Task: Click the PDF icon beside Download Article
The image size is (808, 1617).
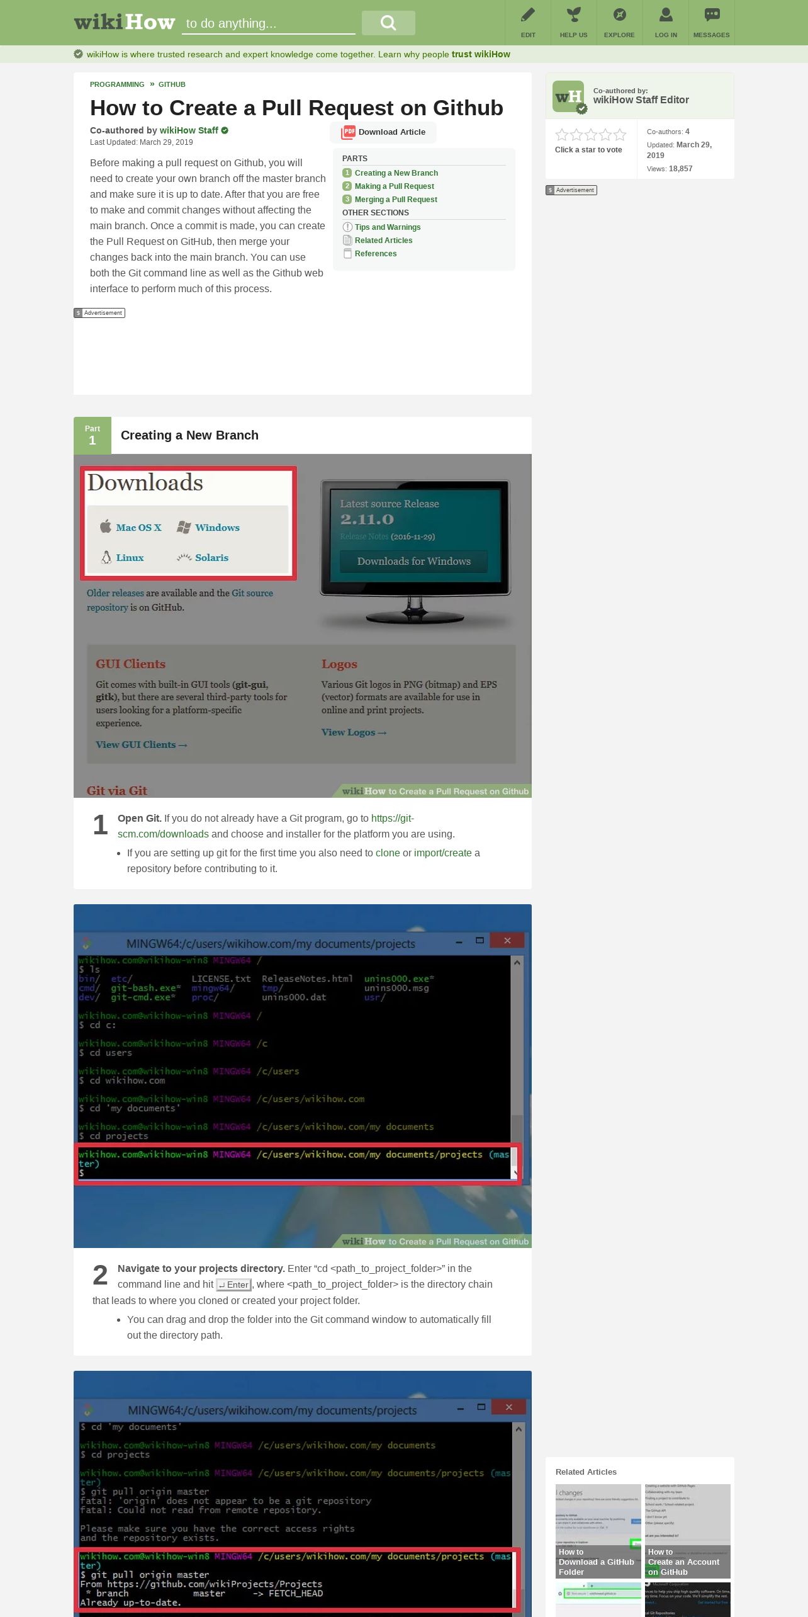Action: click(348, 132)
